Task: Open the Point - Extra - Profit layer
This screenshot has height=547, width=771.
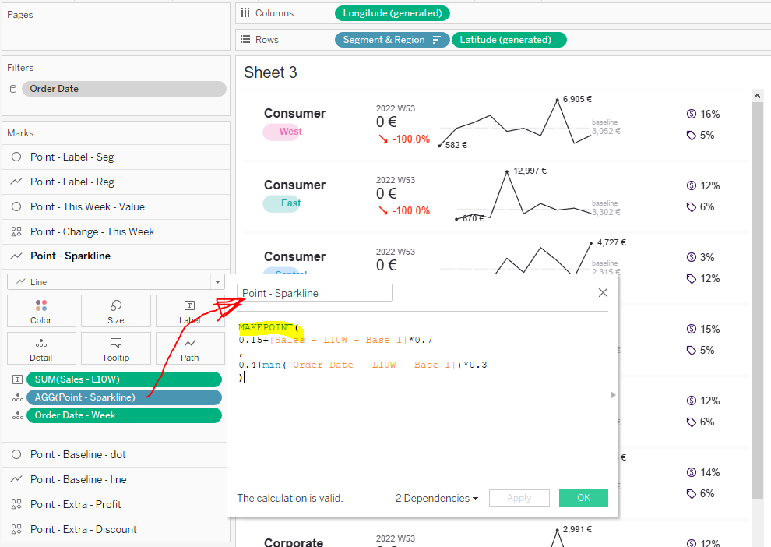Action: [x=76, y=504]
